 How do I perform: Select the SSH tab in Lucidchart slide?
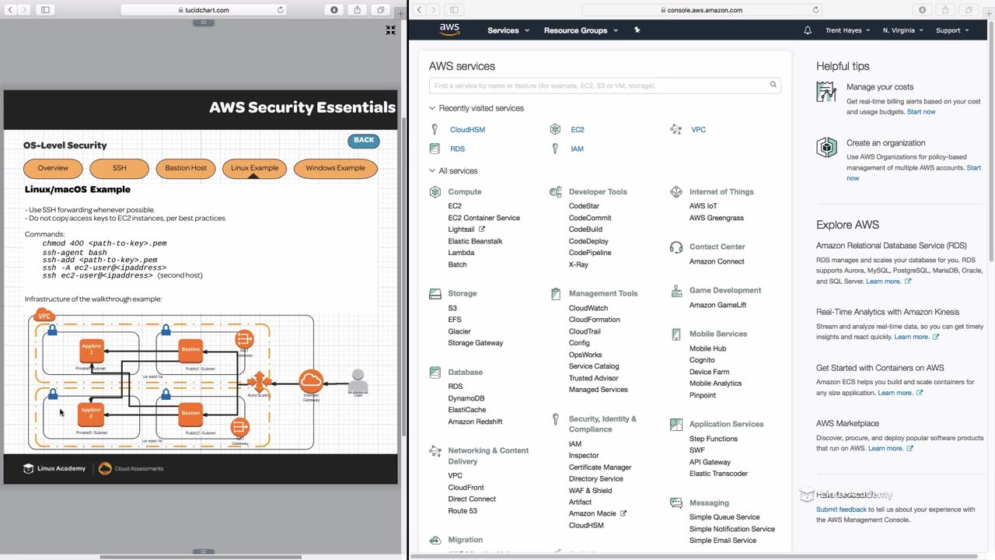click(x=119, y=168)
